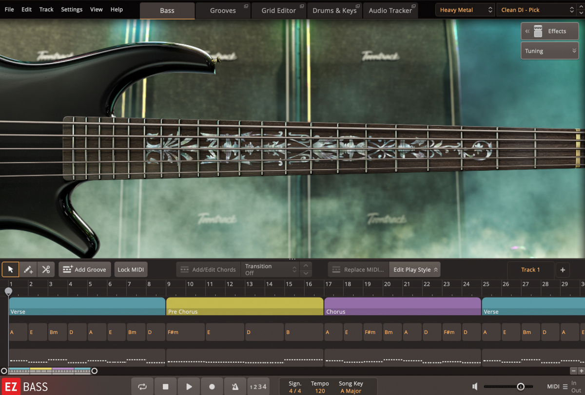Click the loop playback icon
The width and height of the screenshot is (585, 395).
click(142, 386)
